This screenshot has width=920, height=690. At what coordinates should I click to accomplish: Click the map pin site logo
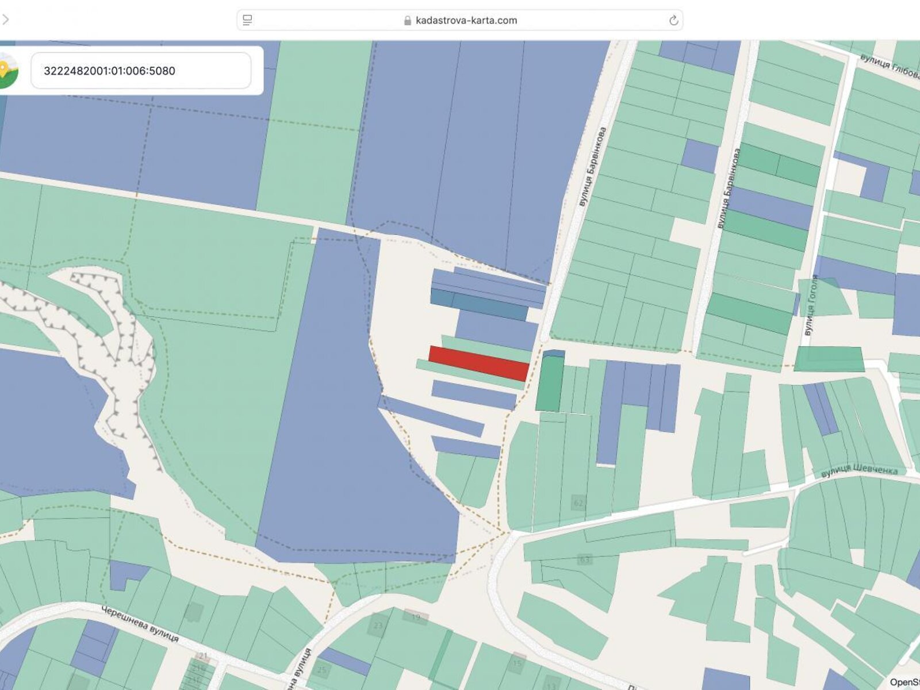click(7, 71)
